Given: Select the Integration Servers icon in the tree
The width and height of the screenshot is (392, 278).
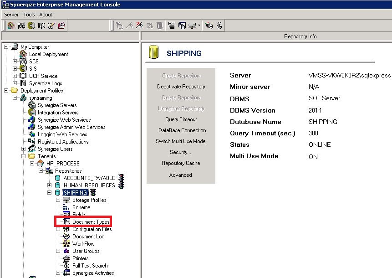Looking at the screenshot, I should click(32, 113).
